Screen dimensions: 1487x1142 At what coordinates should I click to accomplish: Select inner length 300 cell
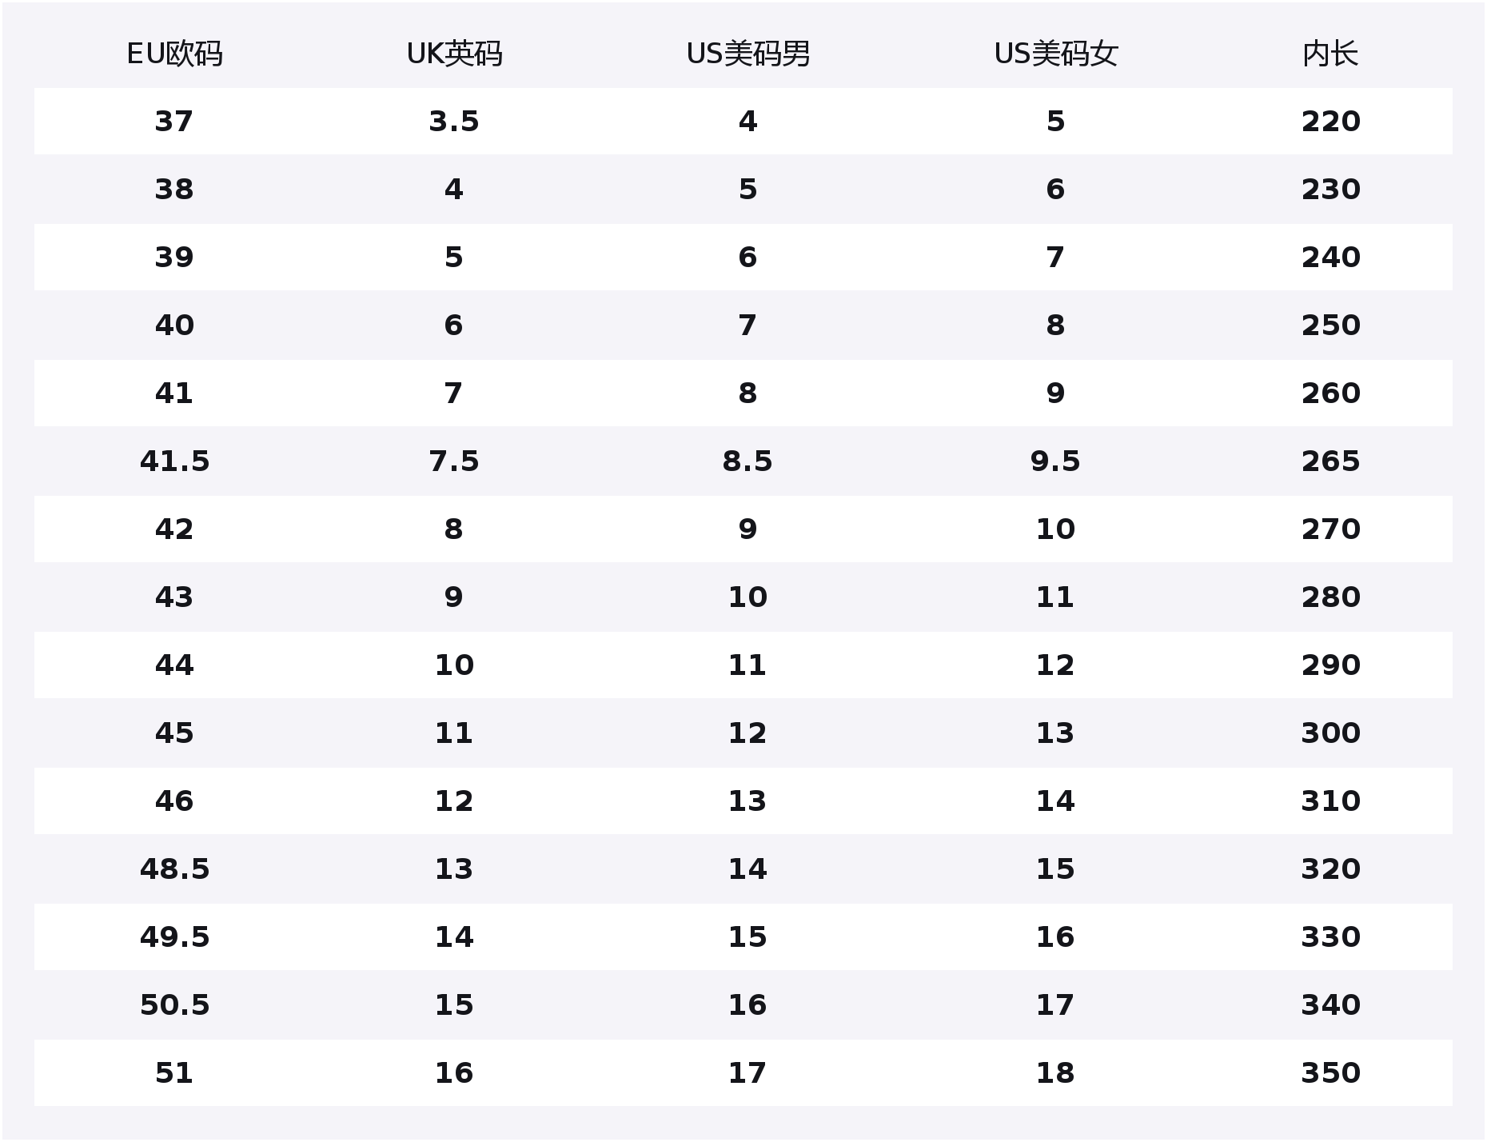pyautogui.click(x=1330, y=733)
